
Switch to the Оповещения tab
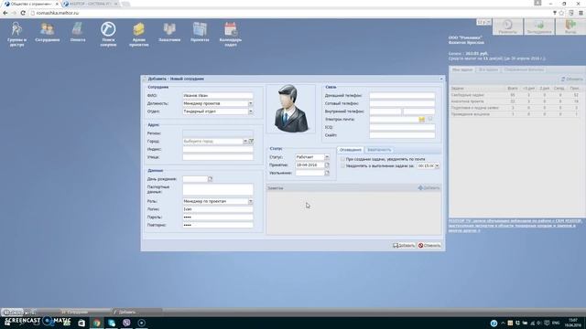coord(350,150)
